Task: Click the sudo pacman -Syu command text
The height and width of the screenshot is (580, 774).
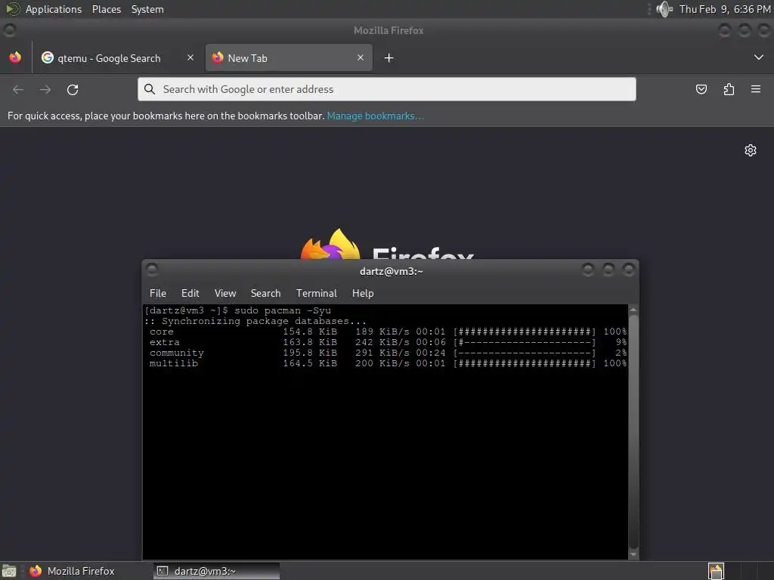Action: [283, 310]
